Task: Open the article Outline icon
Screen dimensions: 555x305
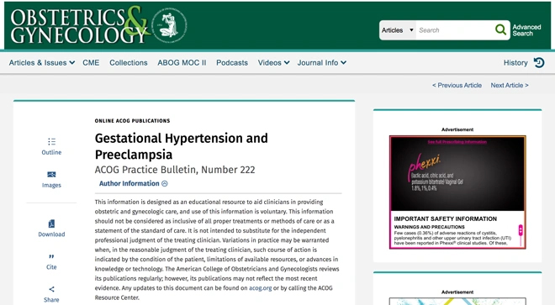Action: click(x=51, y=141)
